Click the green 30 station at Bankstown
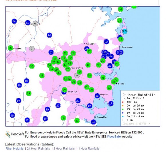166x152 pixels. [64, 90]
